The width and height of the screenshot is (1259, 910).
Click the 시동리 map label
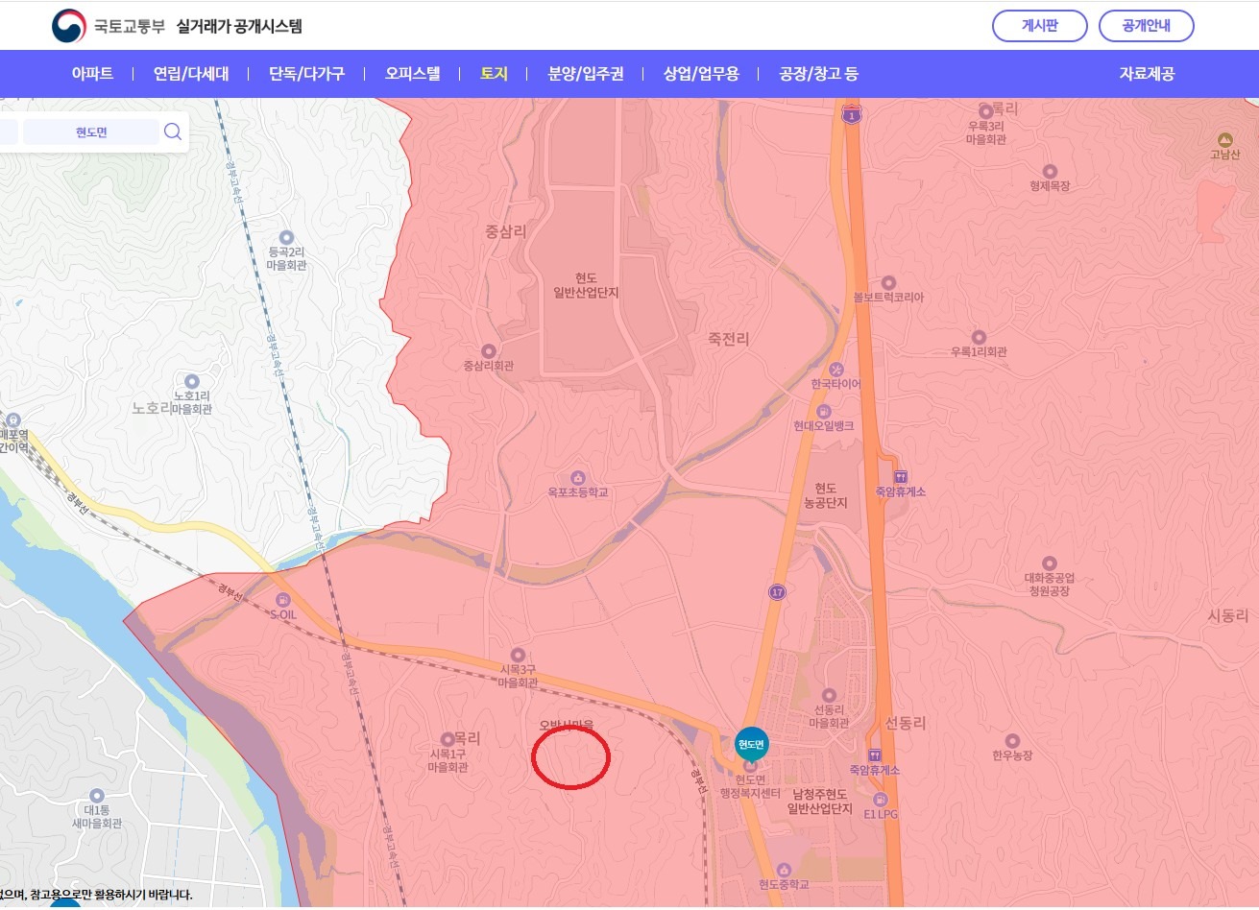1227,616
